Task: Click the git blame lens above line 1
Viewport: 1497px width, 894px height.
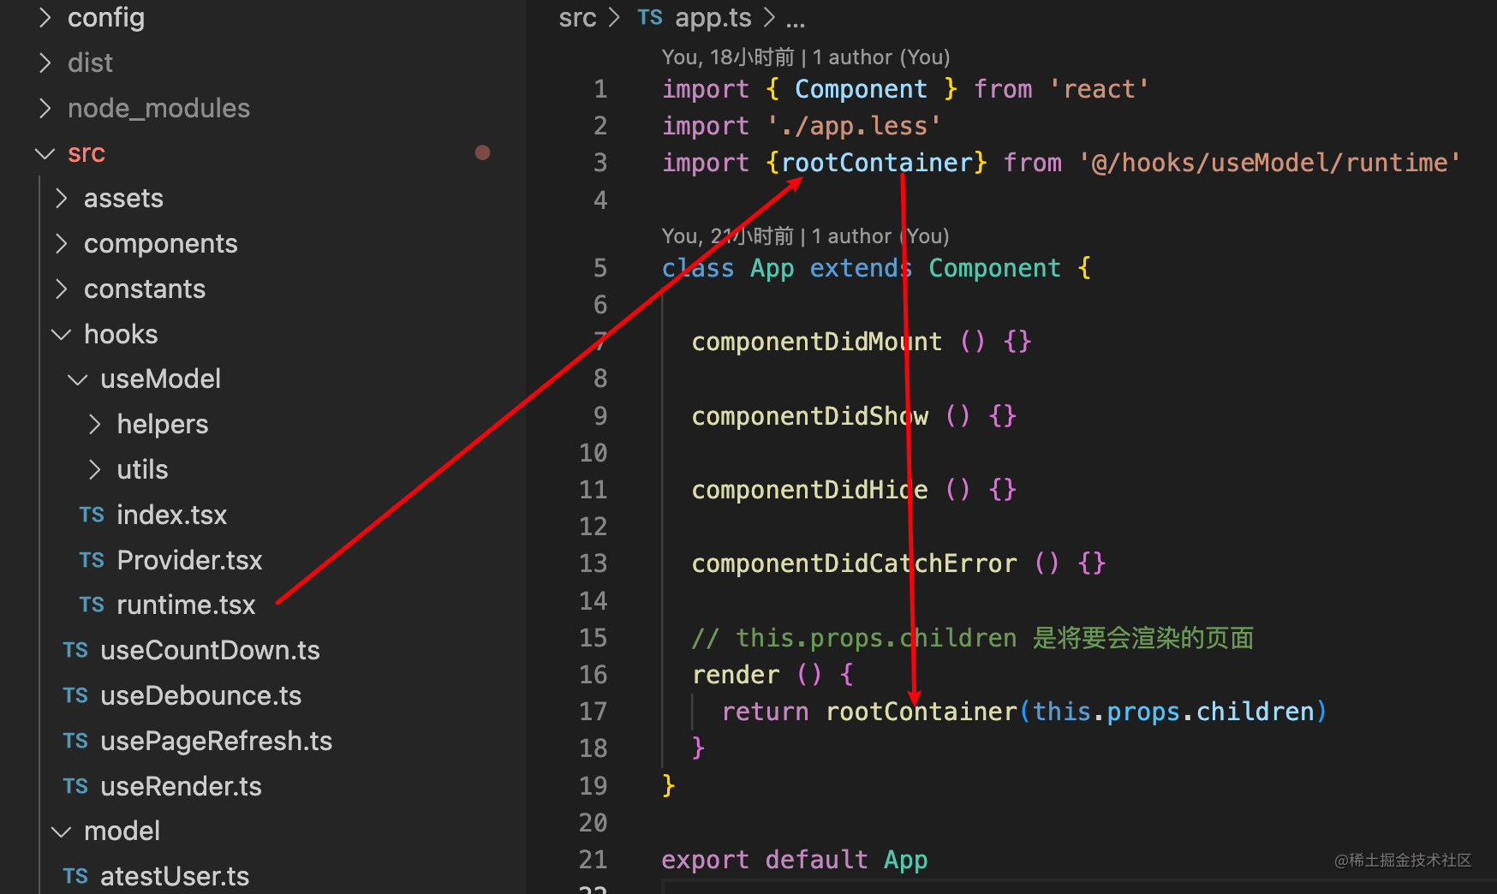Action: (x=806, y=57)
